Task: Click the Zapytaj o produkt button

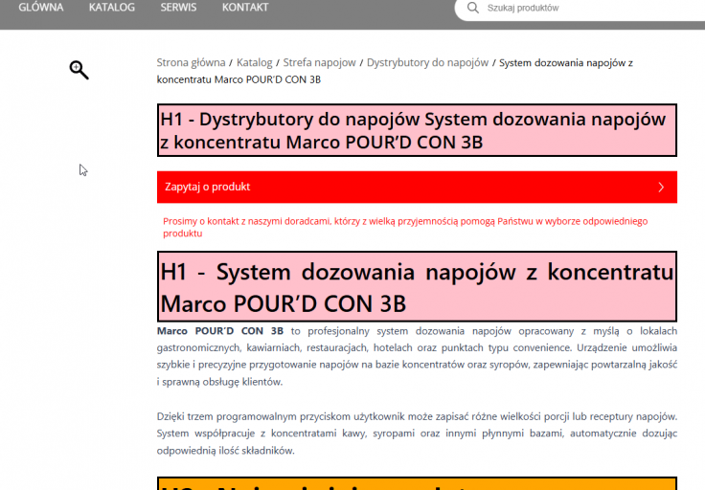Action: [417, 188]
